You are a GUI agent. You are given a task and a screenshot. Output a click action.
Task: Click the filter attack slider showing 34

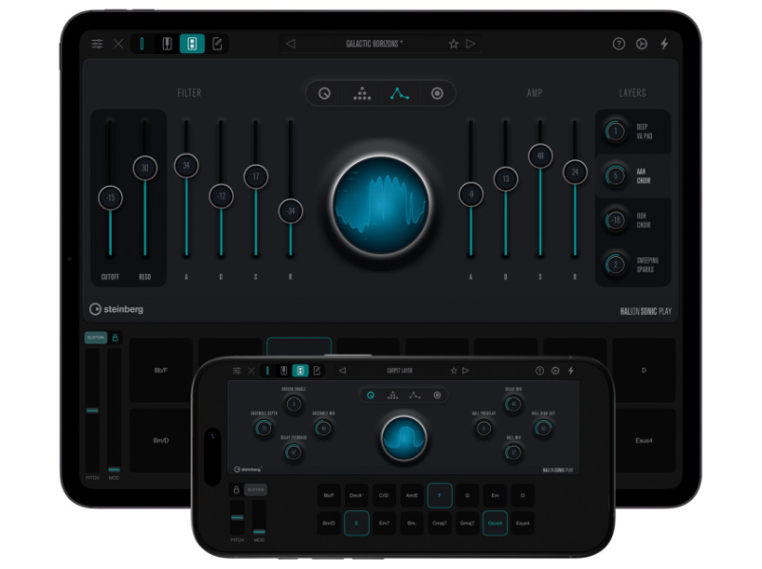[186, 165]
